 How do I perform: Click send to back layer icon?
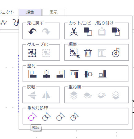point(116,95)
